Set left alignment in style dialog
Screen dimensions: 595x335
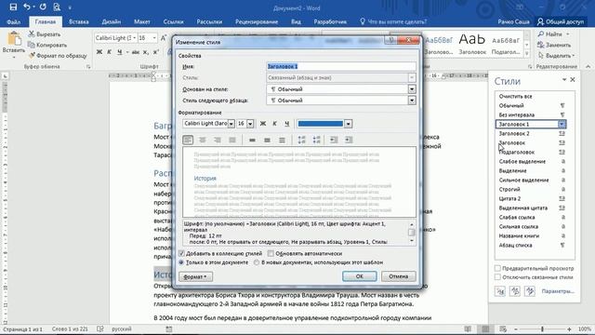click(188, 141)
